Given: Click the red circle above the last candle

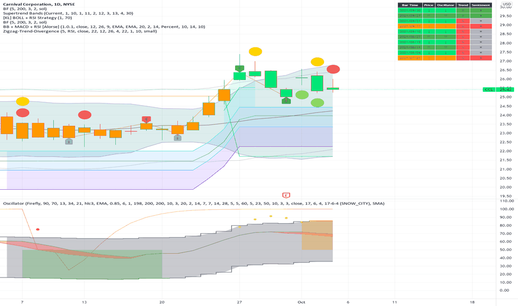Looking at the screenshot, I should coord(333,69).
